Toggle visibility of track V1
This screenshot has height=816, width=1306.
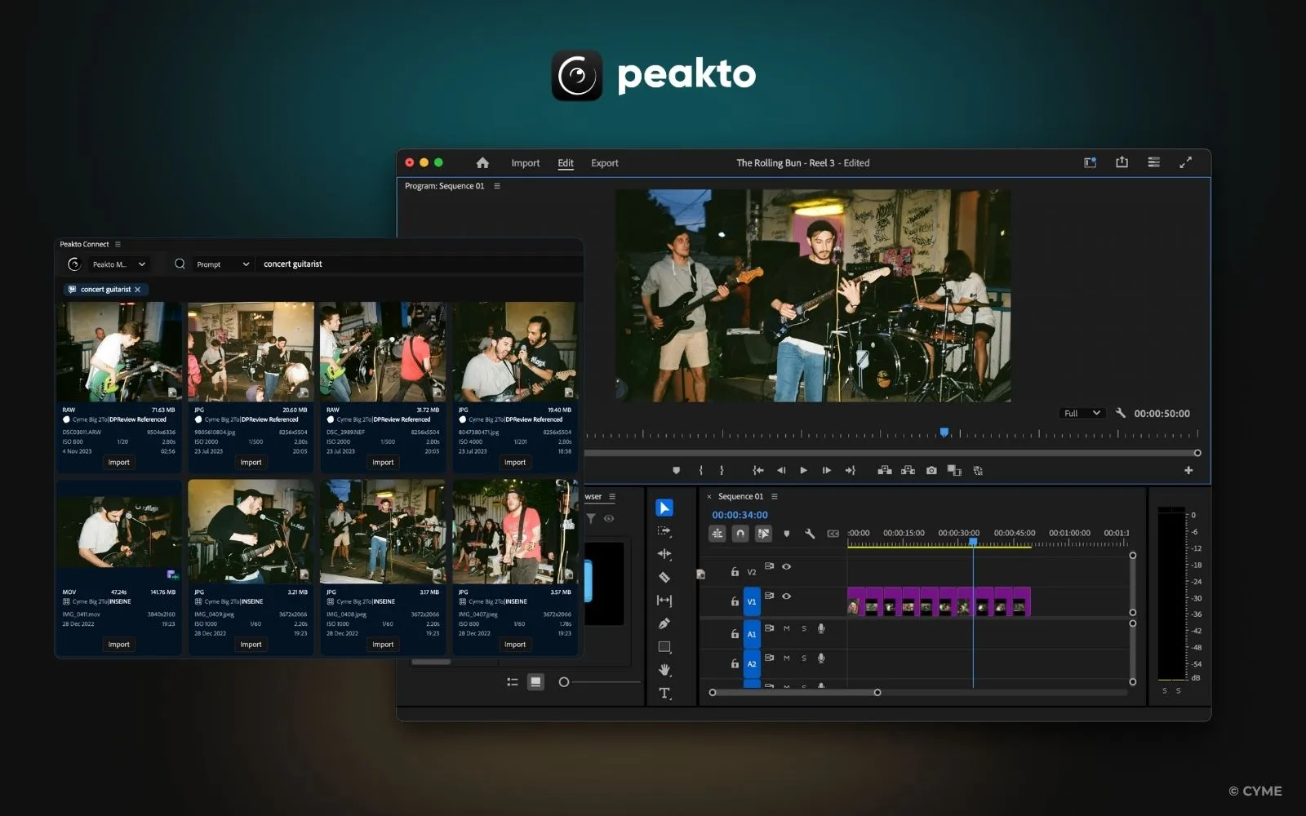(x=786, y=597)
